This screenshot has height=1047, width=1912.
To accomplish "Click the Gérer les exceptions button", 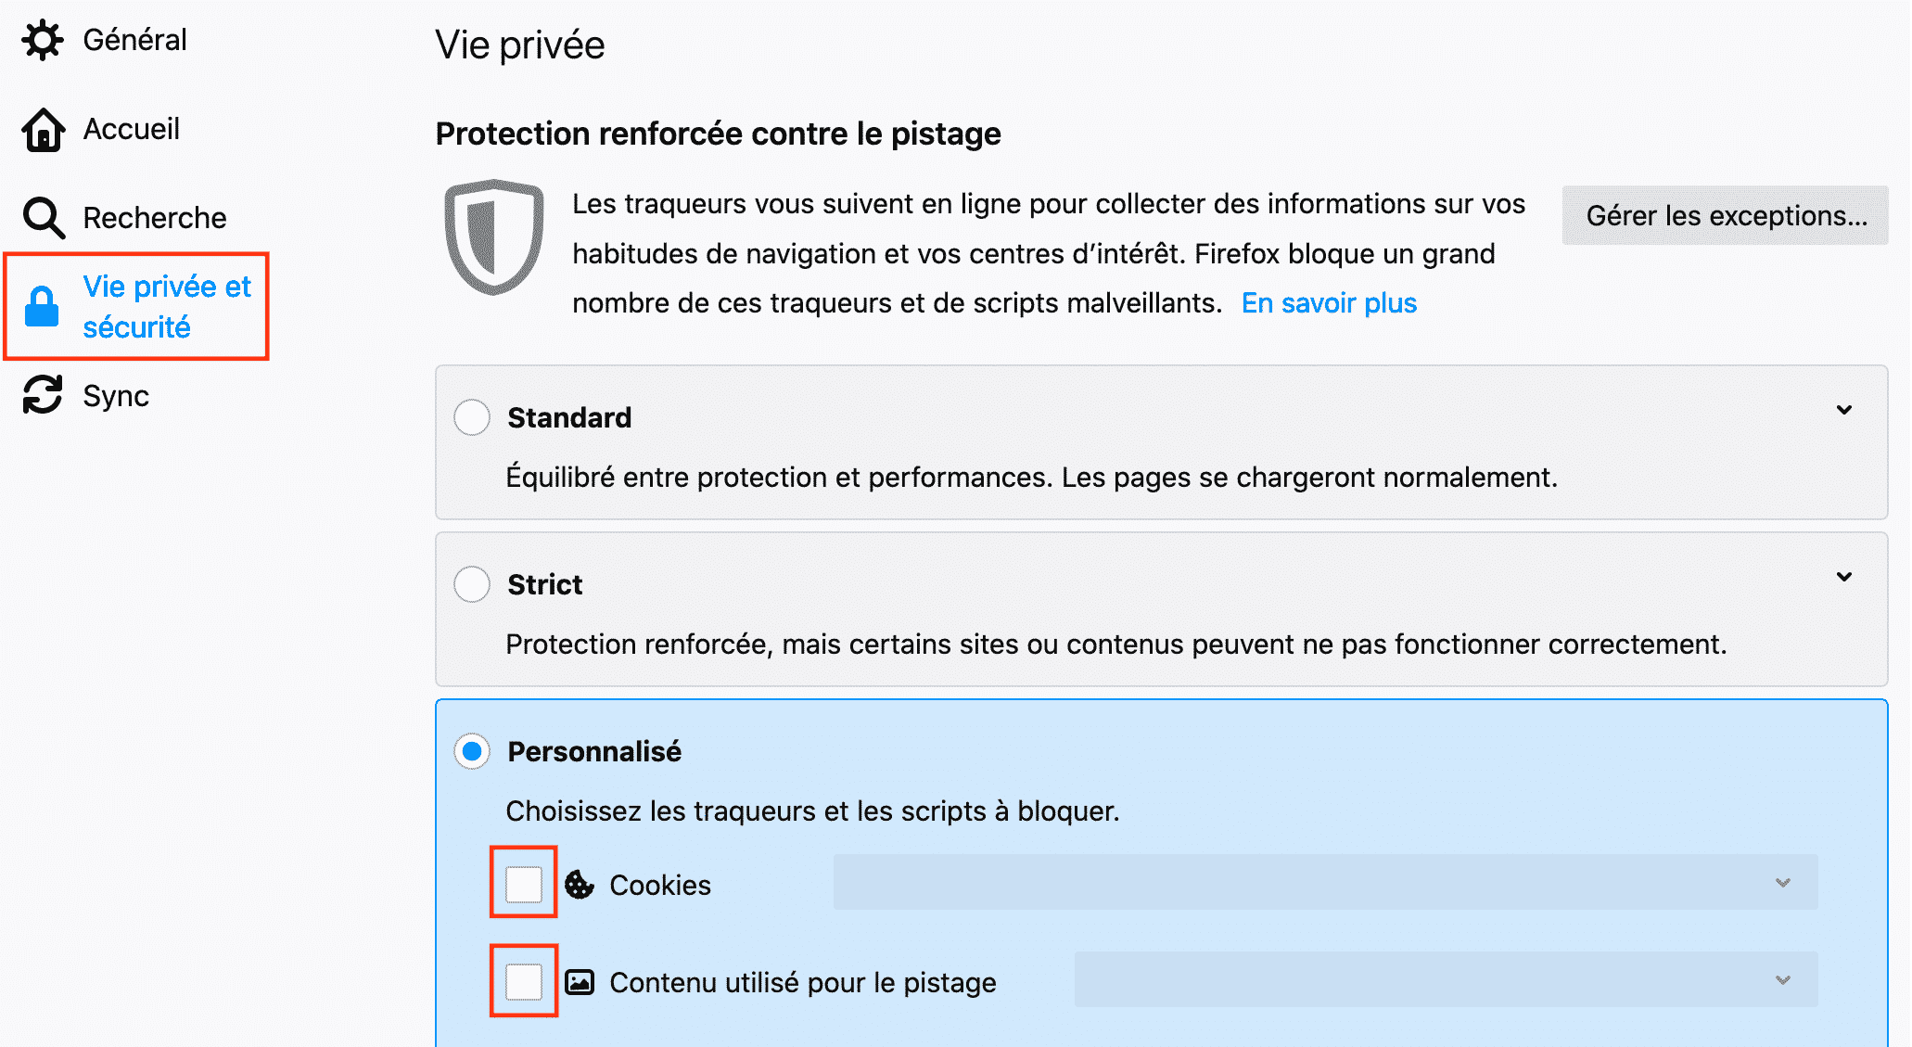I will pyautogui.click(x=1725, y=215).
